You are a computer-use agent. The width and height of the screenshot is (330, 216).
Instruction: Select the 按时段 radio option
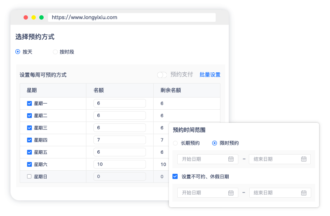55,52
